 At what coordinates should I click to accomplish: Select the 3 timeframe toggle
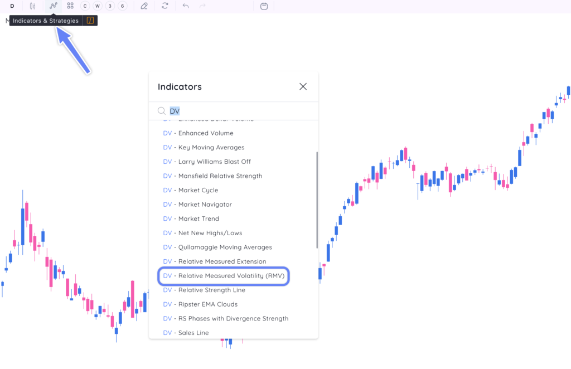pos(109,6)
